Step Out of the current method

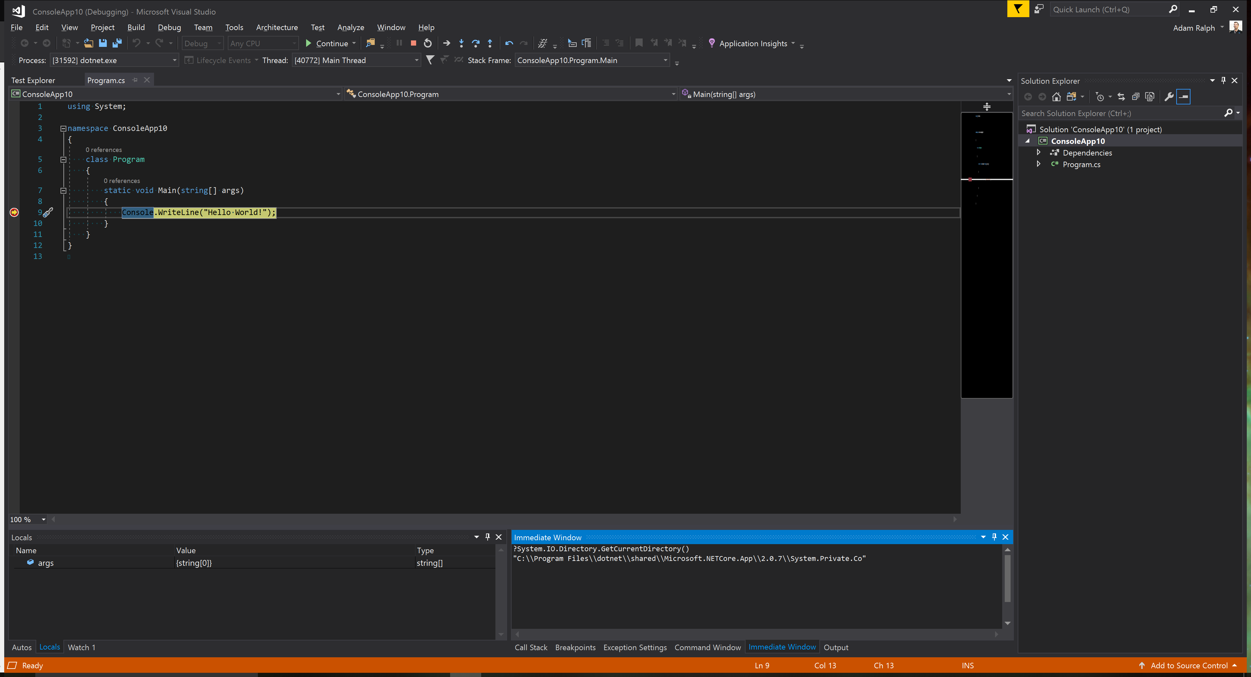(490, 43)
